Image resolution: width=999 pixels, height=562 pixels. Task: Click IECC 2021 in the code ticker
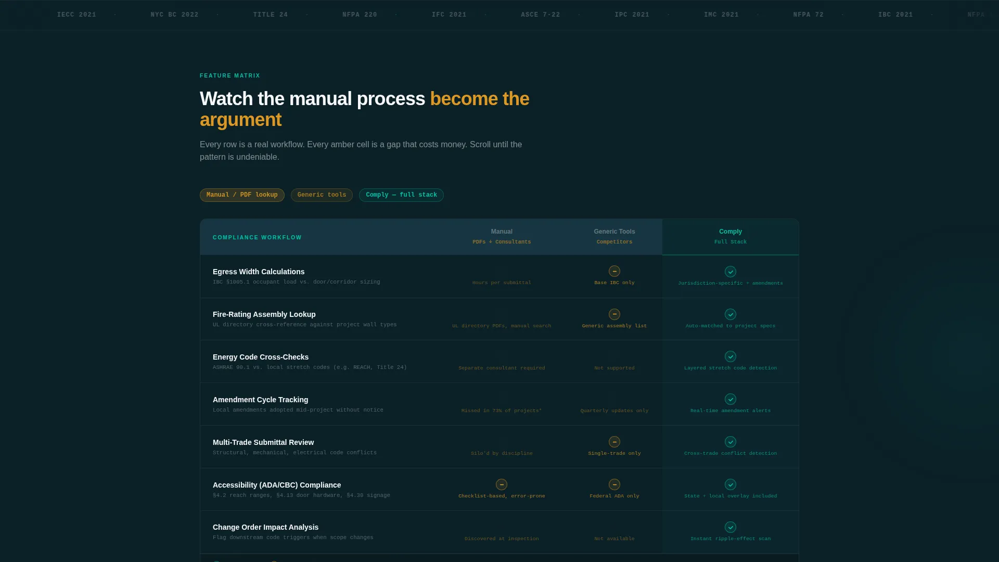[x=76, y=15]
